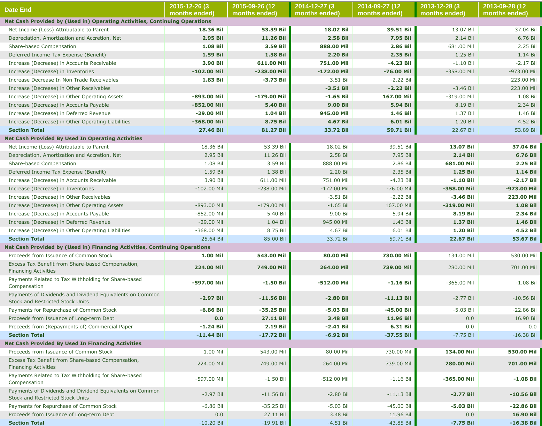Click Payments for Repurchase of Common Stock, Continuing Operations
Viewport: 542px width, 426px height.
62,310
